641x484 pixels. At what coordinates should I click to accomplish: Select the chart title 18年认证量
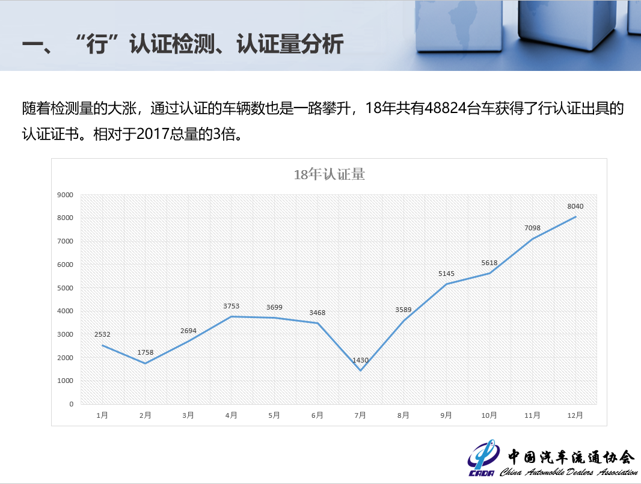point(329,174)
